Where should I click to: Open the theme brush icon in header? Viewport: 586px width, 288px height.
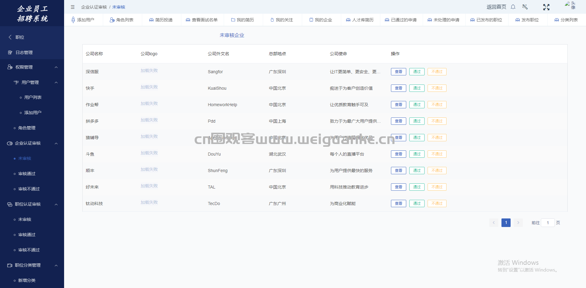(525, 7)
